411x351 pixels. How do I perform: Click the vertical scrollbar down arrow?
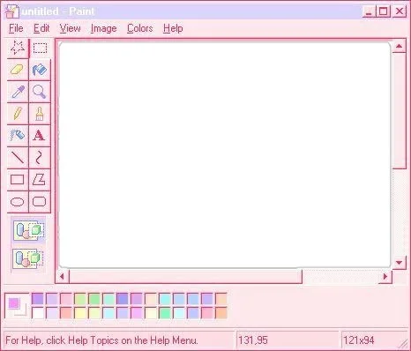[x=399, y=262]
